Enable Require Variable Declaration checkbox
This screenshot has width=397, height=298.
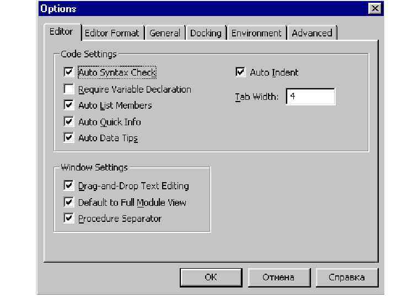pyautogui.click(x=69, y=89)
